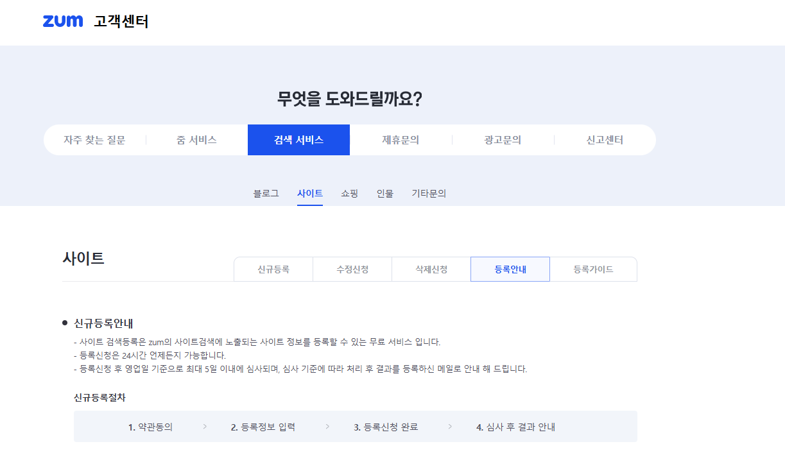Click the chevron after 등록정보 입력 step

(327, 426)
